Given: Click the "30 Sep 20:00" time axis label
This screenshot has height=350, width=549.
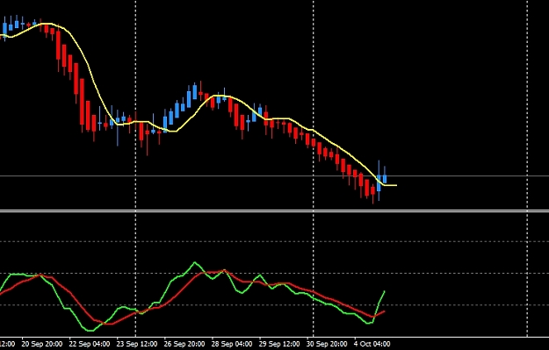Looking at the screenshot, I should [327, 344].
